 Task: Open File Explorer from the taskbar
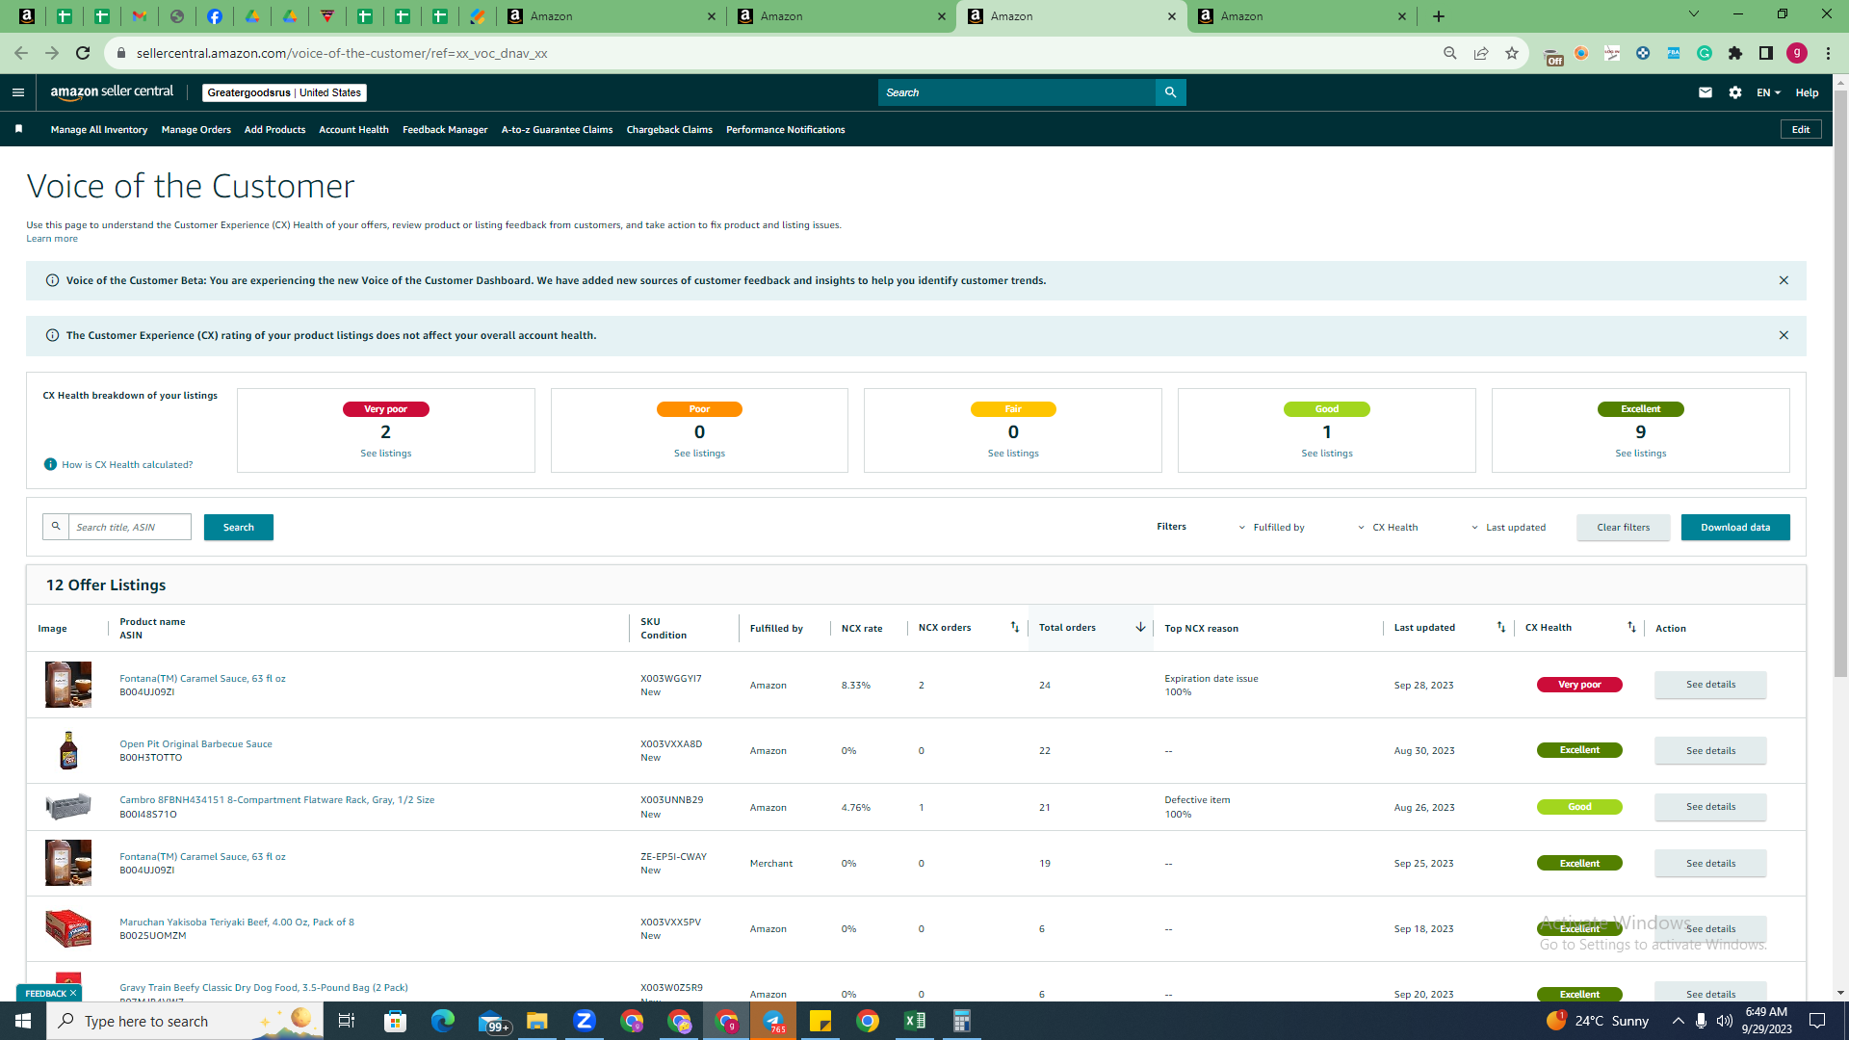coord(536,1021)
